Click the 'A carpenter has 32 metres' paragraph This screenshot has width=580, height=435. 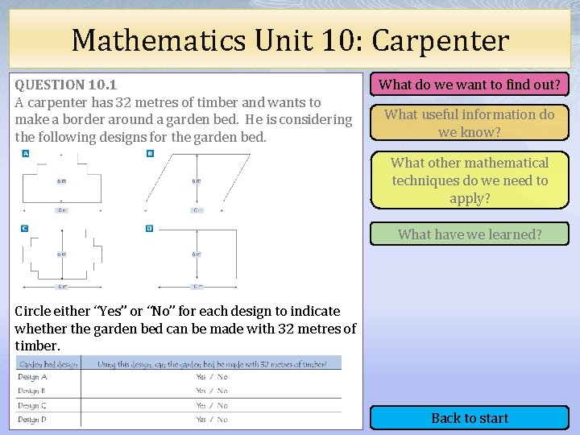pos(183,119)
